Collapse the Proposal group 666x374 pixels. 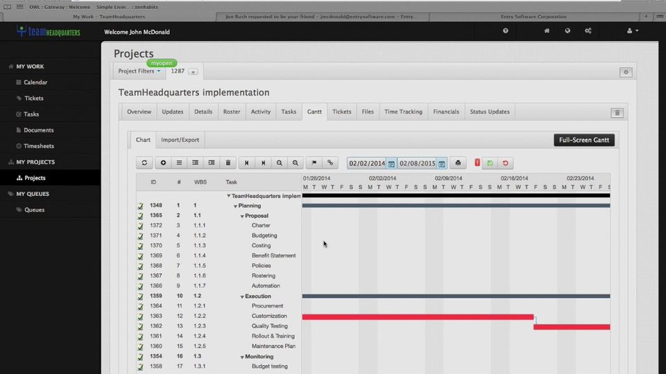click(242, 216)
